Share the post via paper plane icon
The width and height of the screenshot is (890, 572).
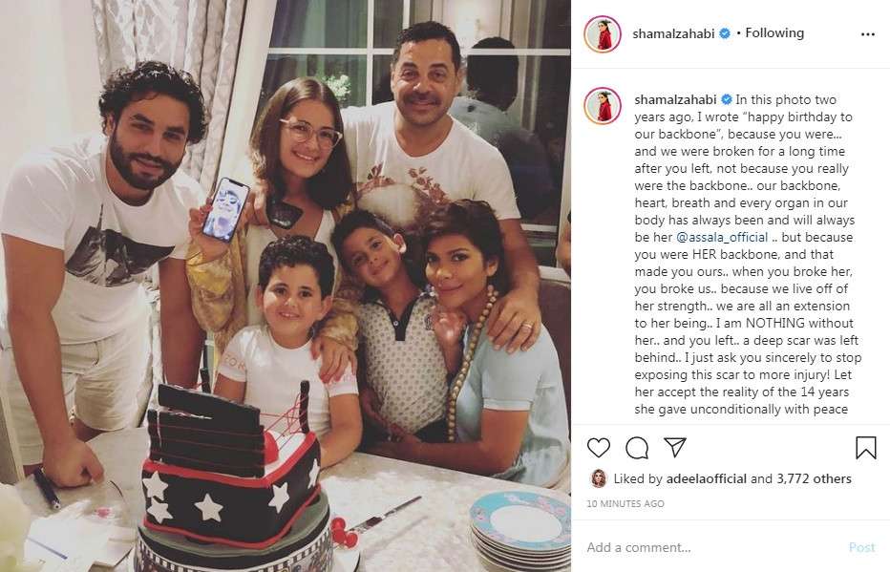tap(675, 447)
